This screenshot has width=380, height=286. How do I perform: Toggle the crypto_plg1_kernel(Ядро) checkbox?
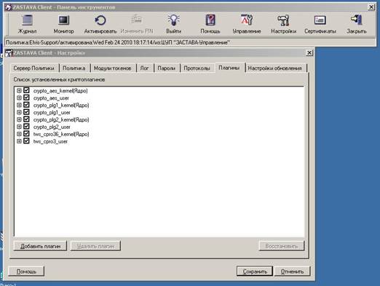coord(26,105)
